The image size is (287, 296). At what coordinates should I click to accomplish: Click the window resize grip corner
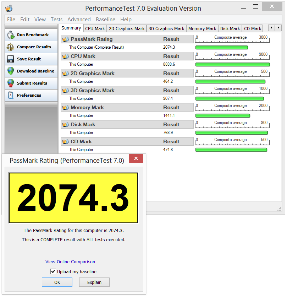tap(280, 209)
